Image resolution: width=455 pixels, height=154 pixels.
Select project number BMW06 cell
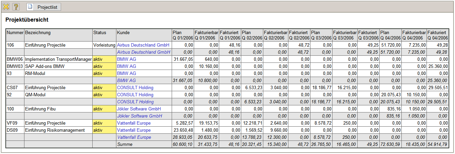pyautogui.click(x=15, y=59)
